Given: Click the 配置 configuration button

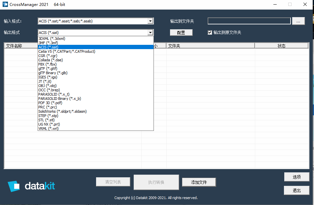Looking at the screenshot, I should click(x=181, y=33).
